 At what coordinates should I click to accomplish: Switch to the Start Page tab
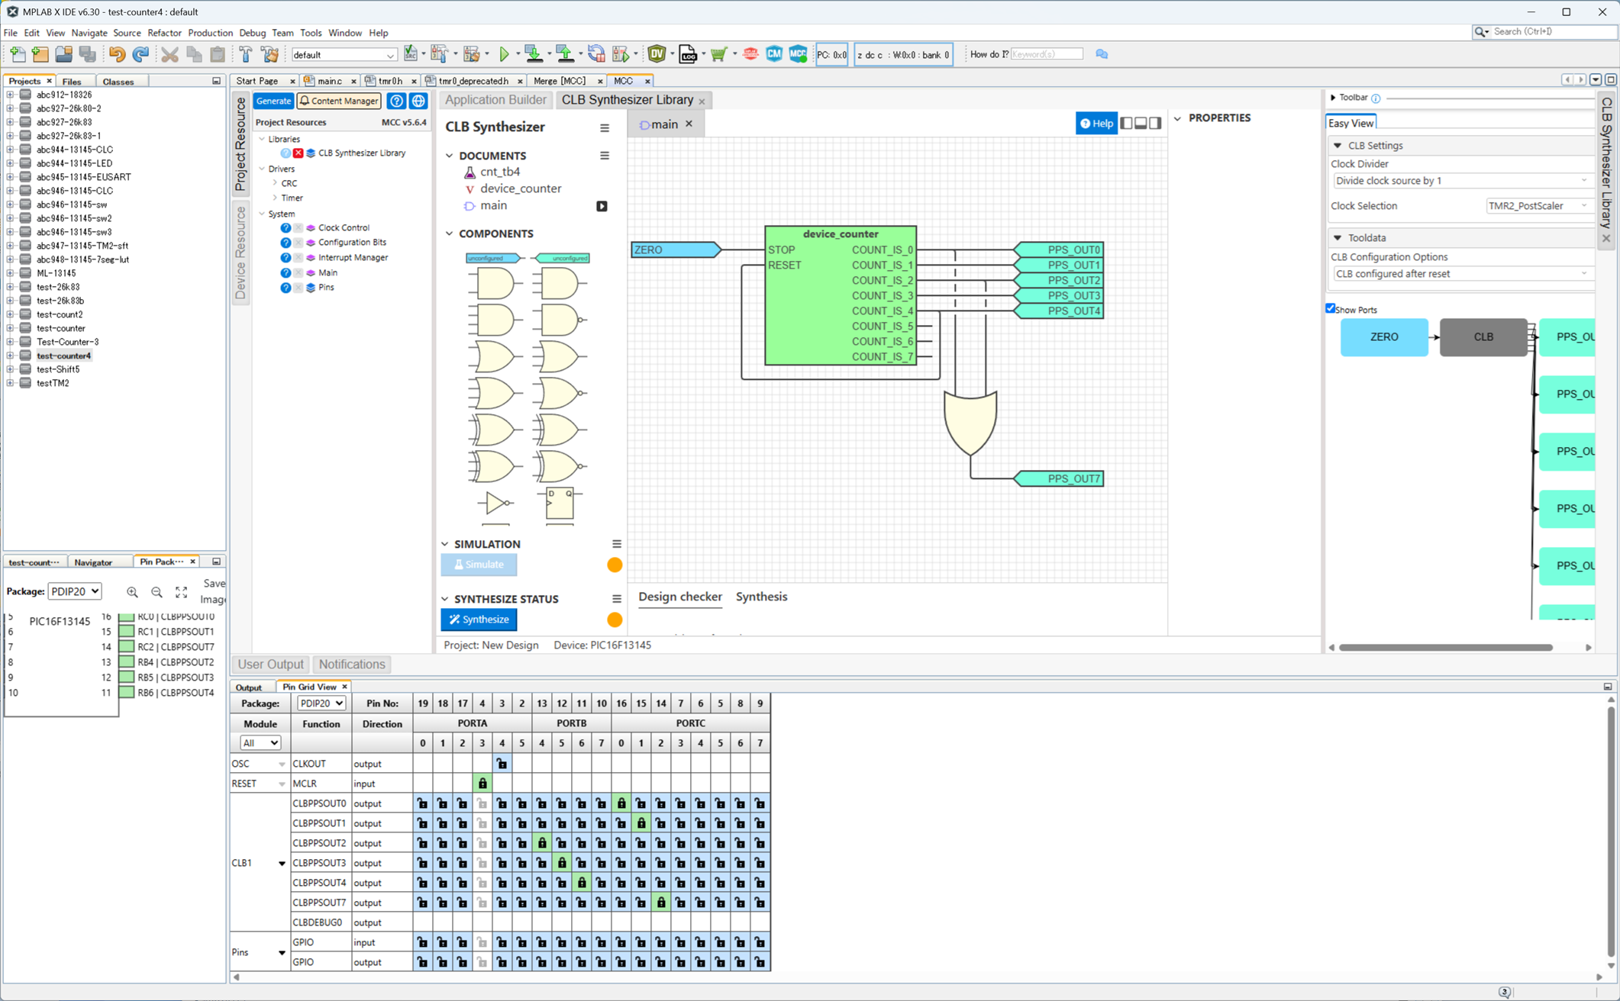[x=257, y=81]
